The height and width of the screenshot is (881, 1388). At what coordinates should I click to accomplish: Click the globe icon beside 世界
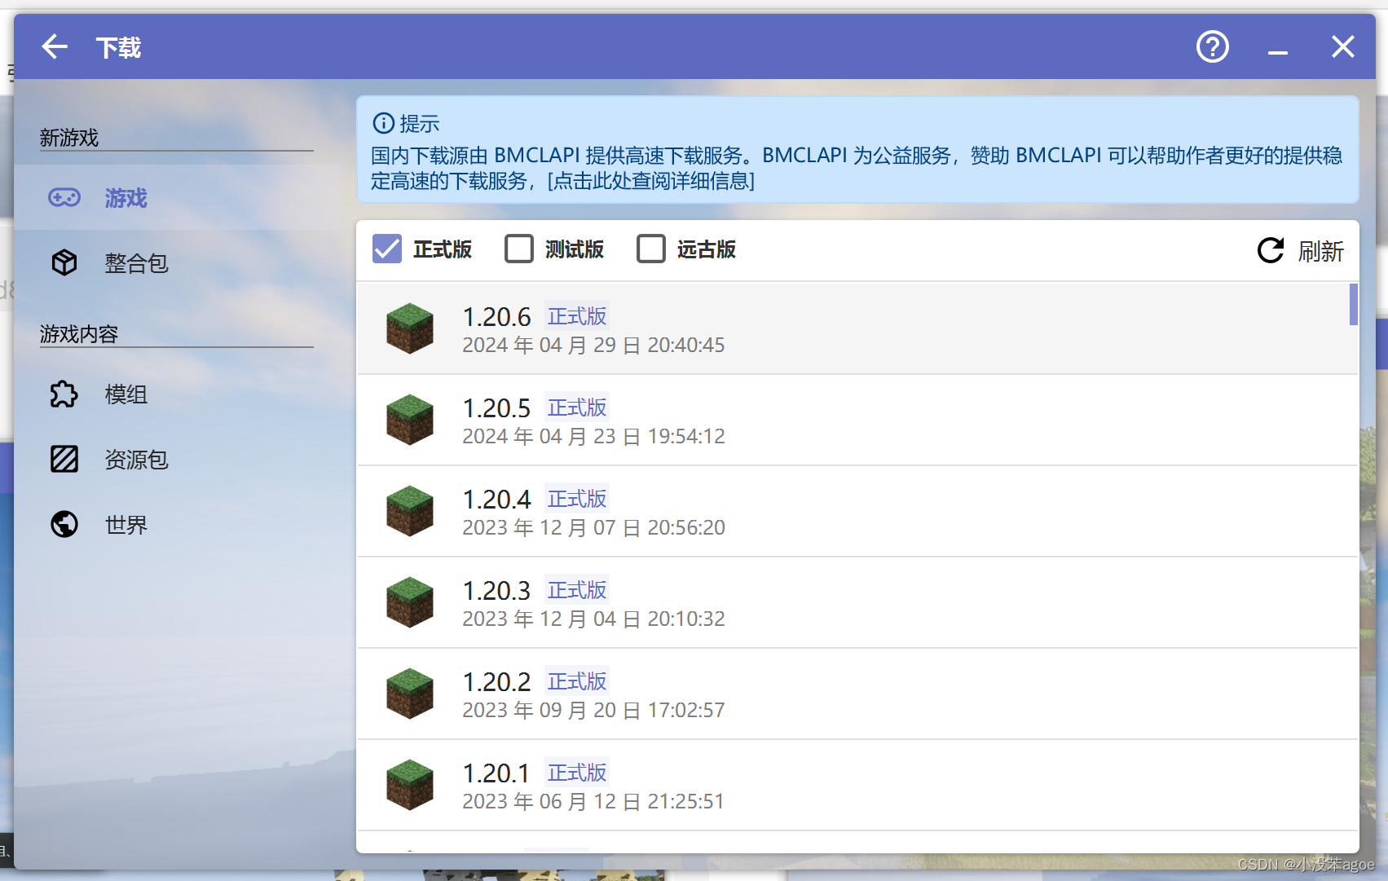pos(64,524)
